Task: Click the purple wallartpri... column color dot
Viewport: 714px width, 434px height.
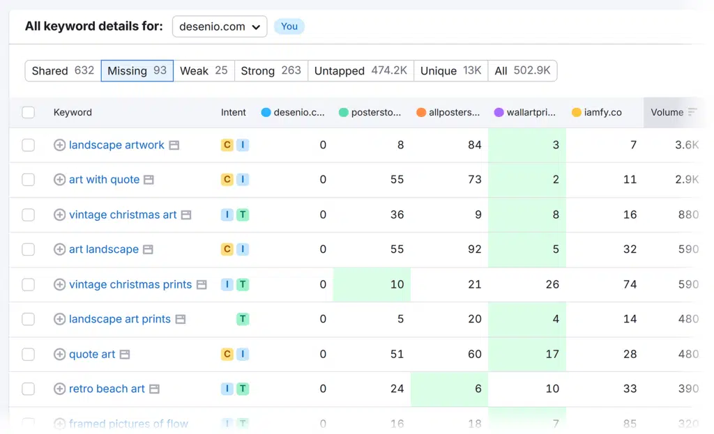Action: 499,112
